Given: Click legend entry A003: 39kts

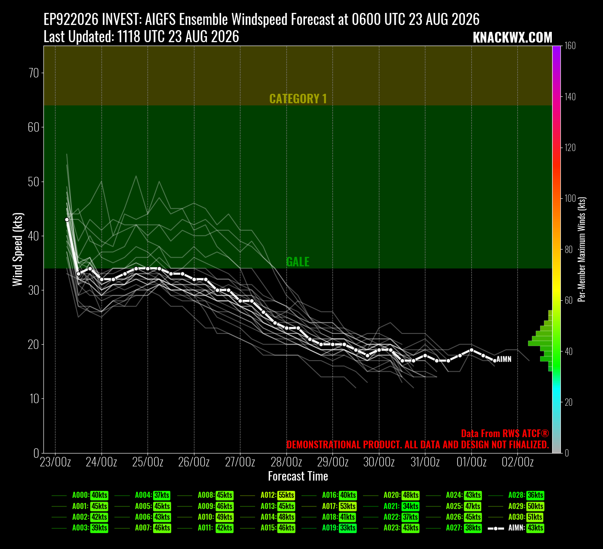Looking at the screenshot, I should [x=80, y=528].
